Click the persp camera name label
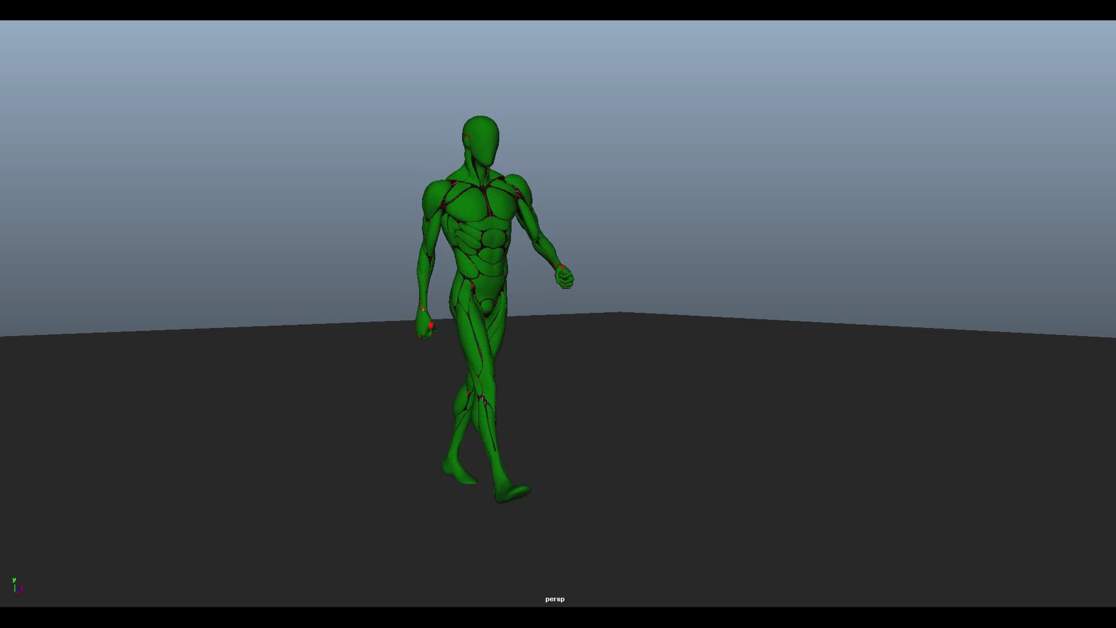The image size is (1116, 628). (x=555, y=599)
